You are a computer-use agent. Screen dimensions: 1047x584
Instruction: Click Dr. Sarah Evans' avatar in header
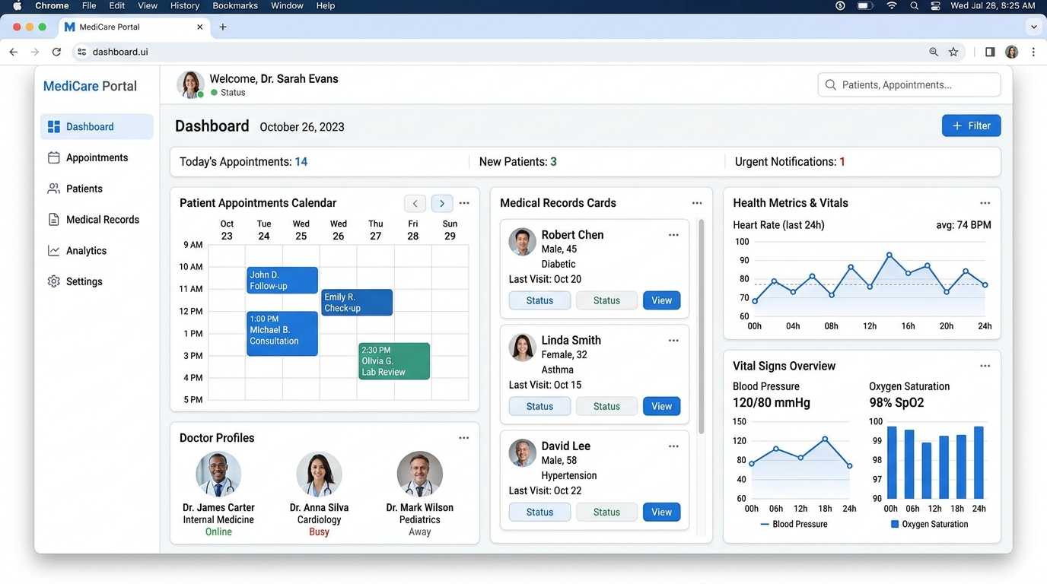pyautogui.click(x=190, y=84)
